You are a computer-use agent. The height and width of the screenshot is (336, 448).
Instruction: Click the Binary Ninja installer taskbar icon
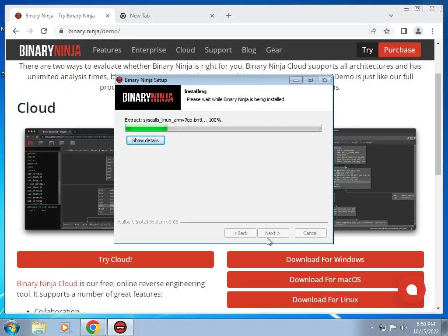pyautogui.click(x=120, y=327)
